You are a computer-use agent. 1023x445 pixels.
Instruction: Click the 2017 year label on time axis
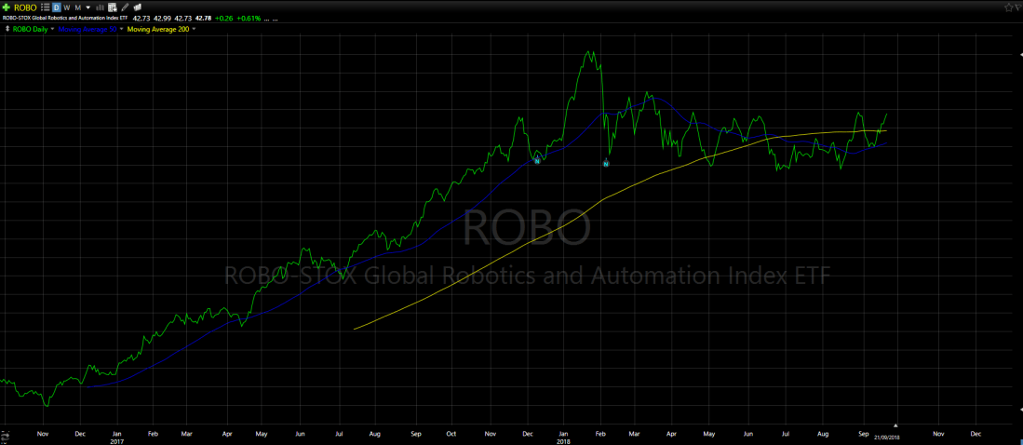(x=115, y=440)
